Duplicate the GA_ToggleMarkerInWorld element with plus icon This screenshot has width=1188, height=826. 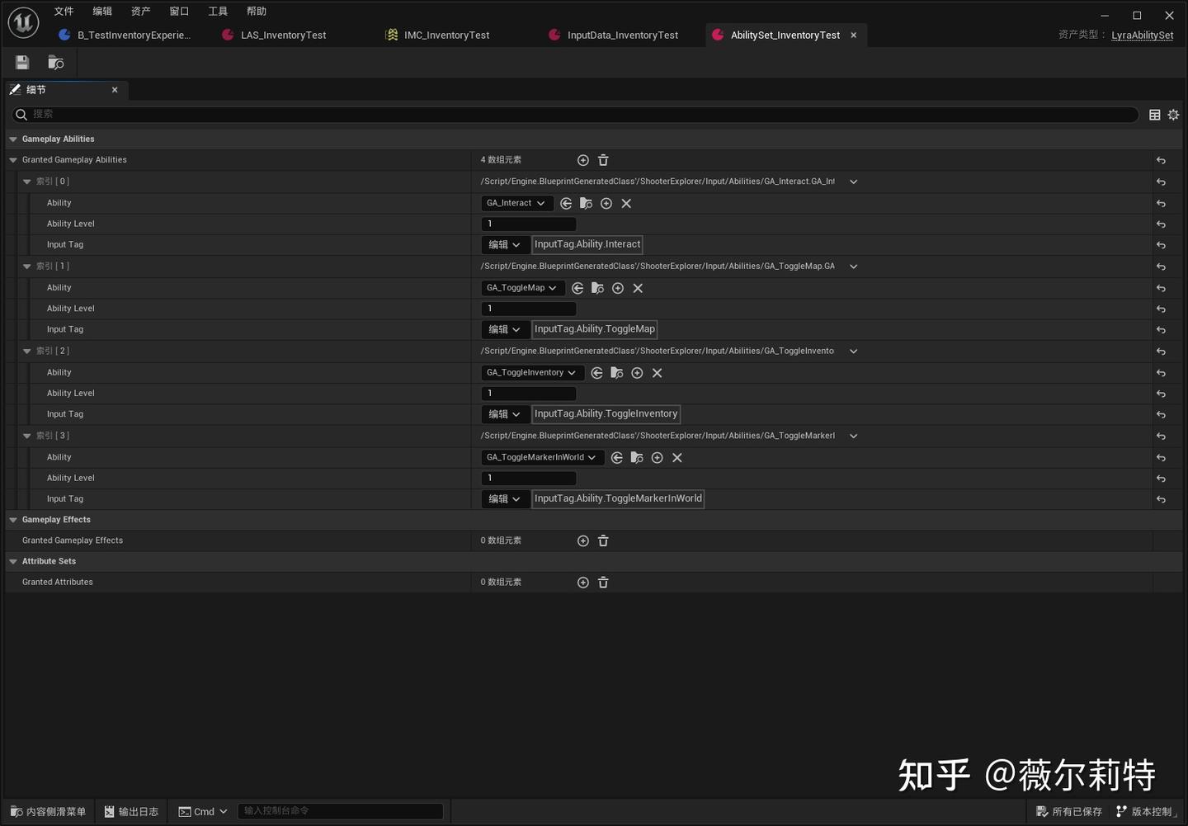[x=658, y=457]
